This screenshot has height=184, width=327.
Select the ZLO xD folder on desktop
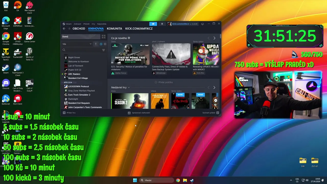click(315, 162)
